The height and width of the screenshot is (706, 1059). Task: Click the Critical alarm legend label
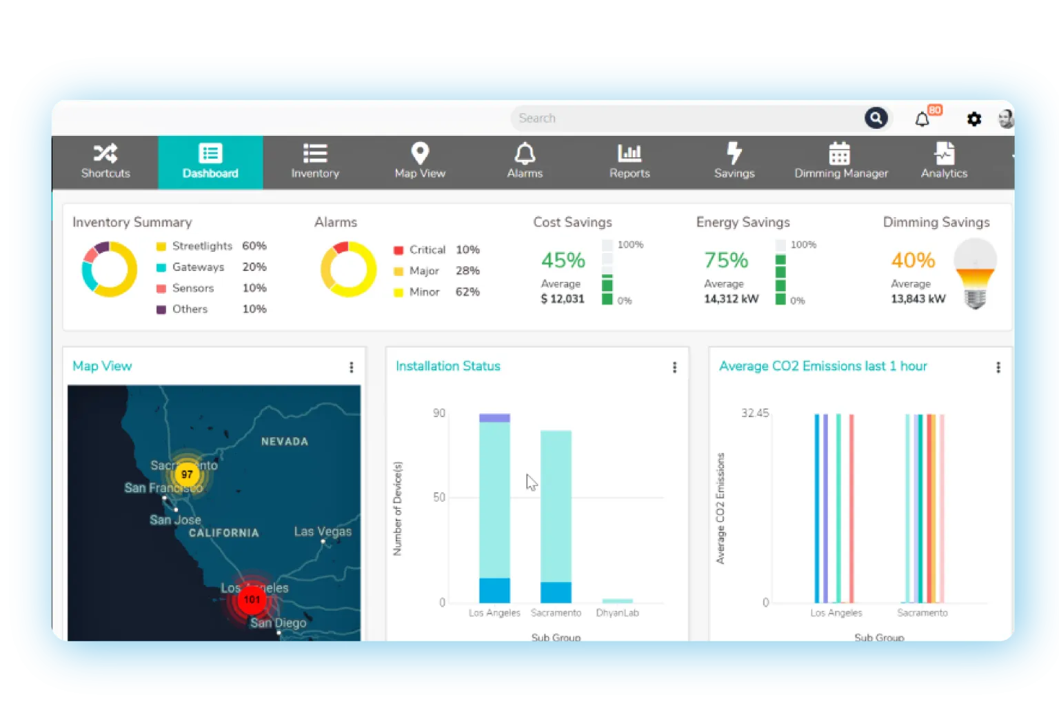coord(427,250)
